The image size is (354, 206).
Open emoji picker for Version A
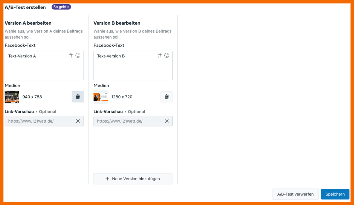pos(78,56)
